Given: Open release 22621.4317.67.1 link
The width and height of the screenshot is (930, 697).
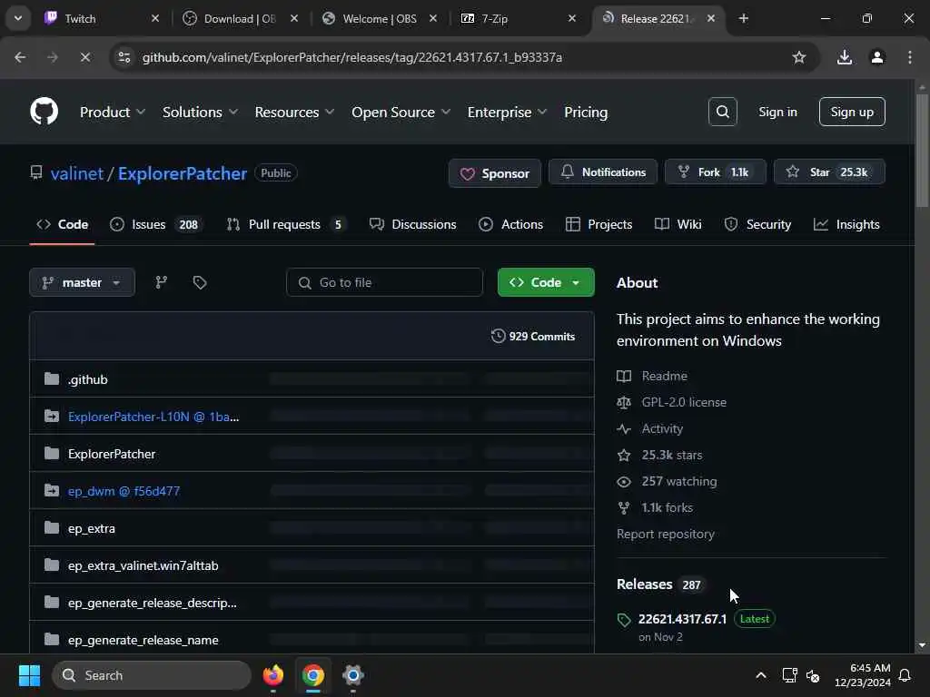Looking at the screenshot, I should tap(682, 619).
